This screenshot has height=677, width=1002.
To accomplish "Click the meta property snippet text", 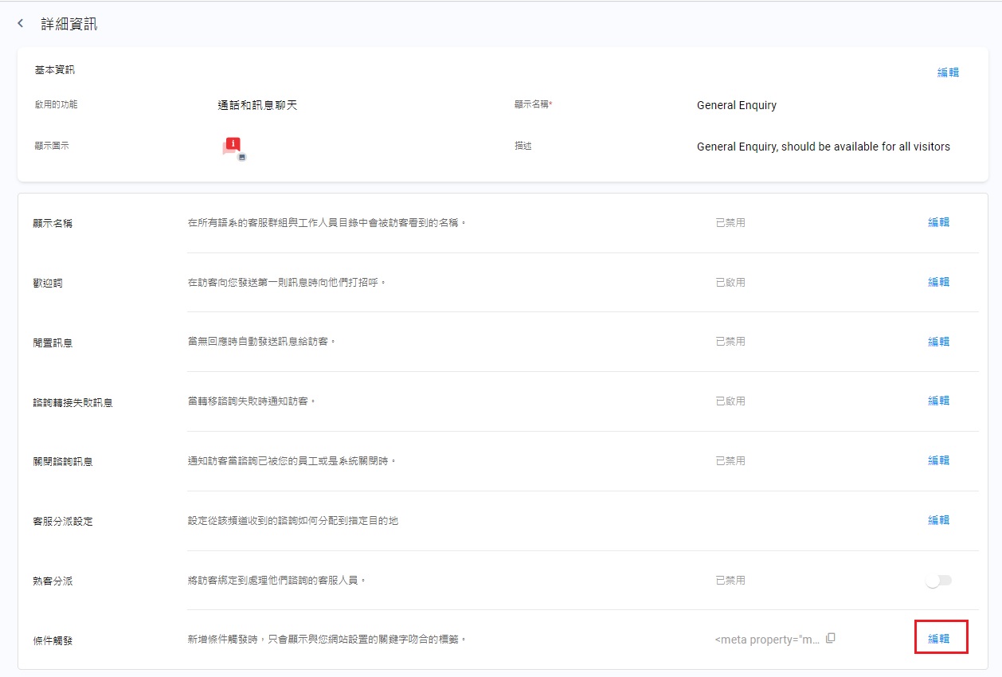I will point(767,639).
